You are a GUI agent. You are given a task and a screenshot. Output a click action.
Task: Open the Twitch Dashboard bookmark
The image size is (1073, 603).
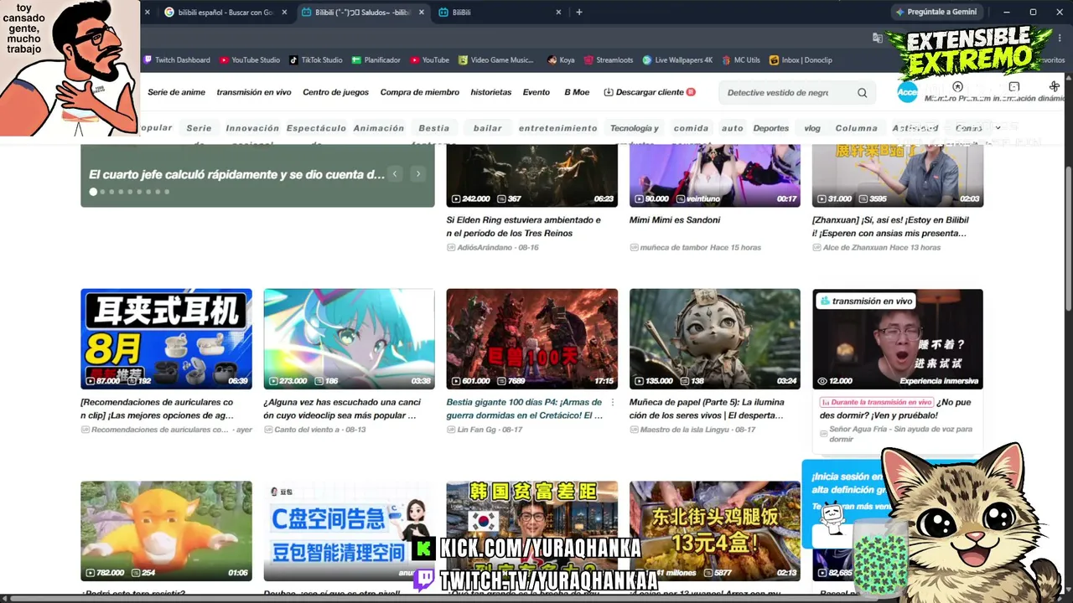[177, 60]
